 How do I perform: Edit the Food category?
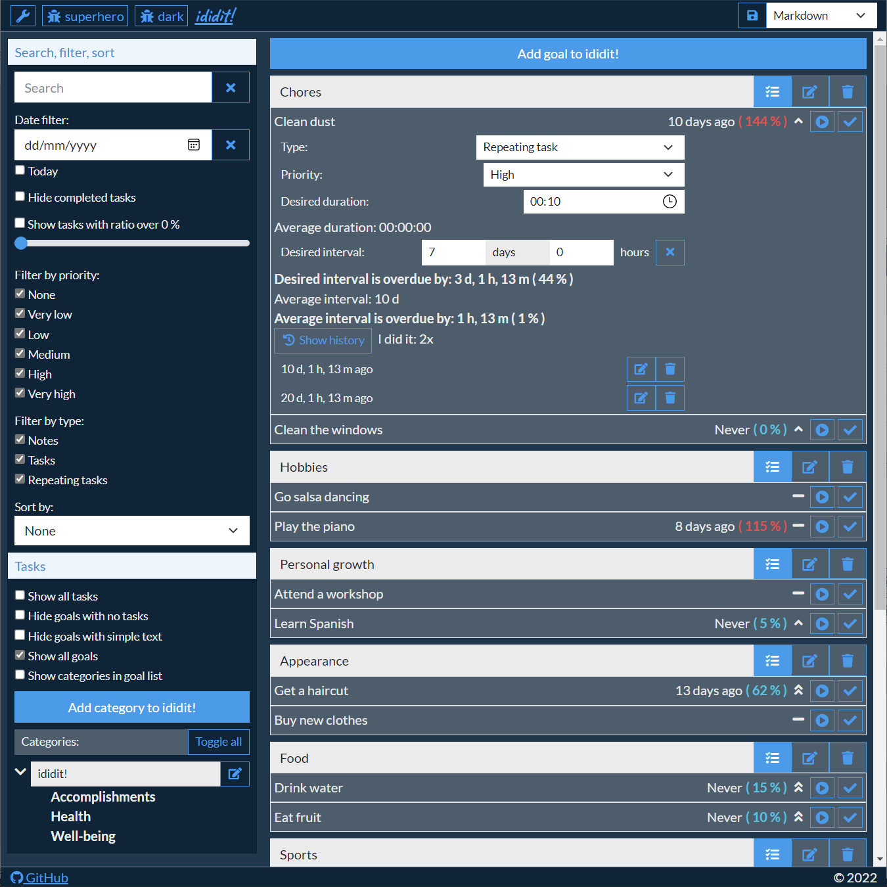[810, 758]
